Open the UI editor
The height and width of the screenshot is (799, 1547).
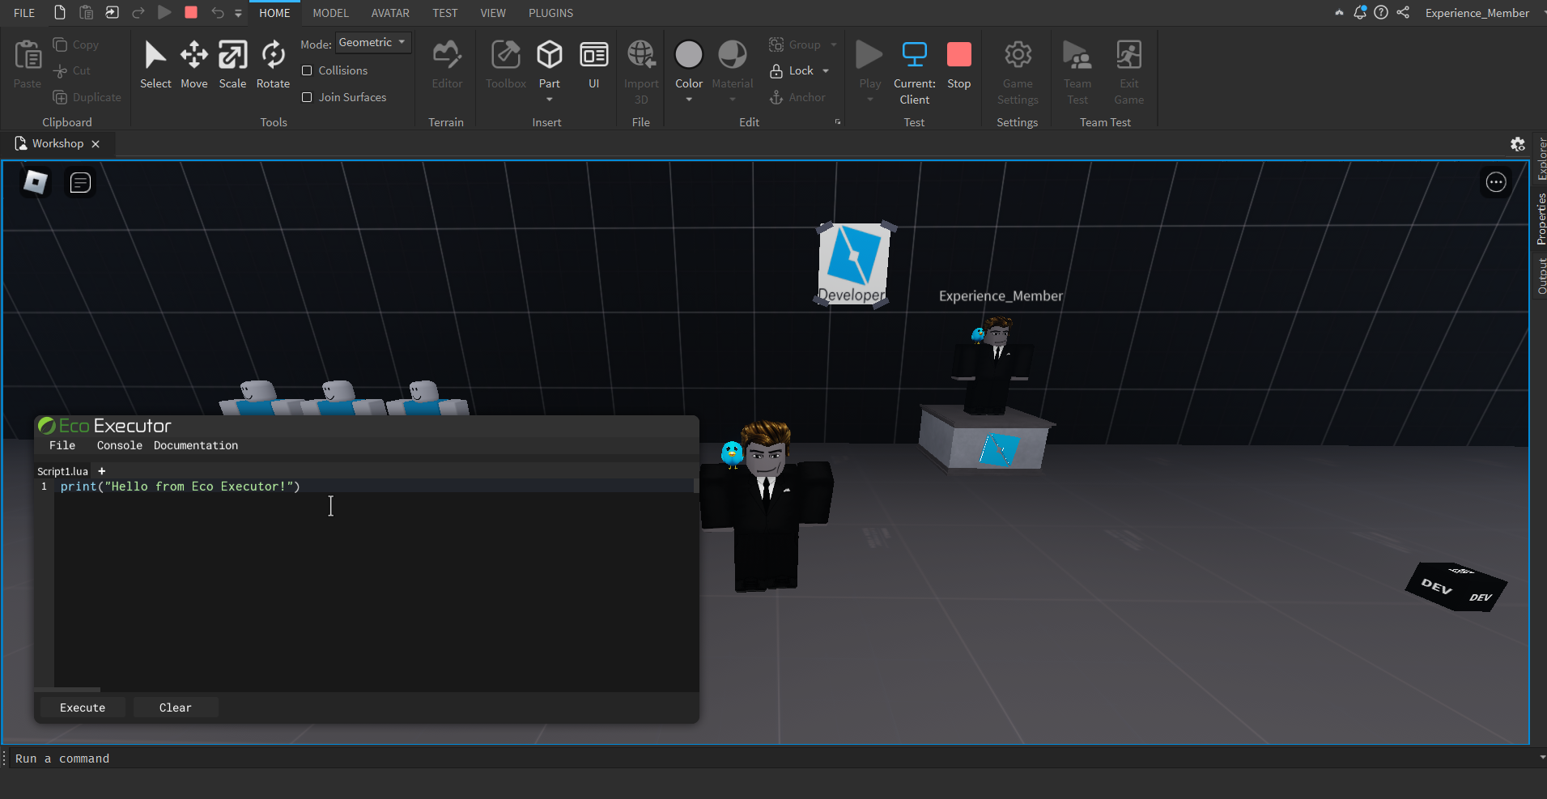594,55
